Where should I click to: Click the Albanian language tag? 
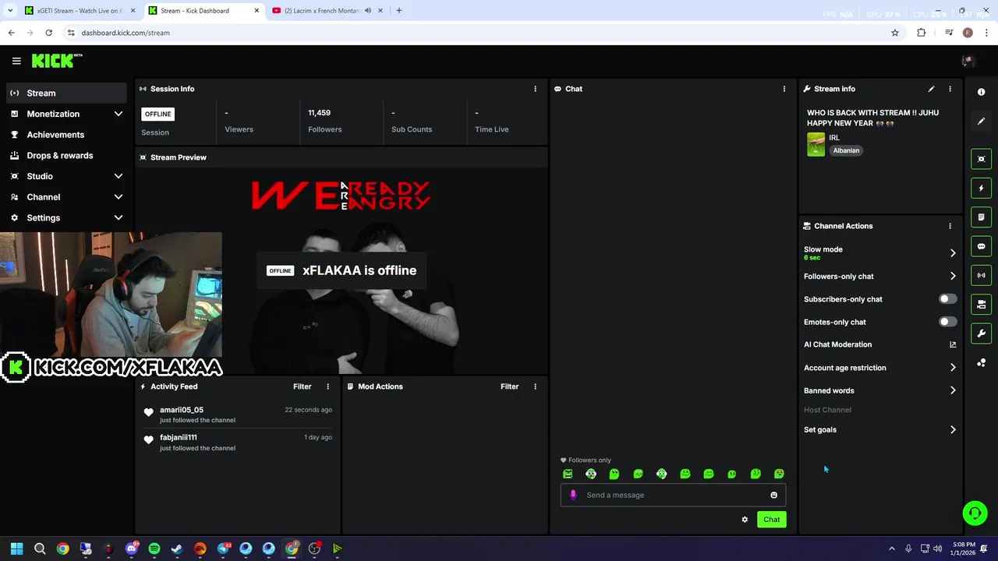(x=846, y=150)
